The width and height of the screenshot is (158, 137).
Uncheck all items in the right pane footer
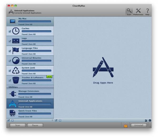pos(60,120)
